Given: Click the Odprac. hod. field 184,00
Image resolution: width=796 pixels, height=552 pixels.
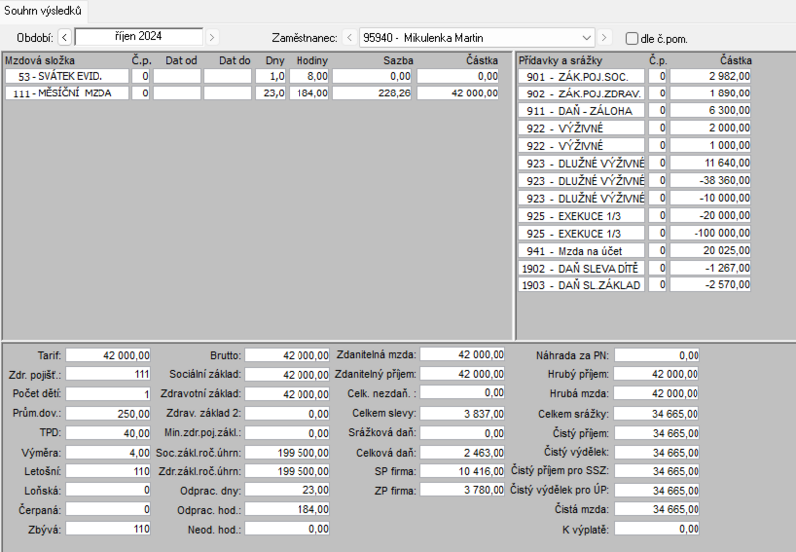Looking at the screenshot, I should [x=287, y=510].
